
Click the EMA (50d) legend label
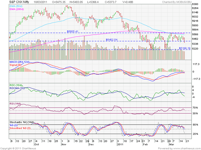[x=16, y=6]
